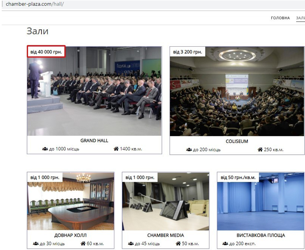Open the COLISEUM title link
Viewport: 305px width, 250px height.
237,141
